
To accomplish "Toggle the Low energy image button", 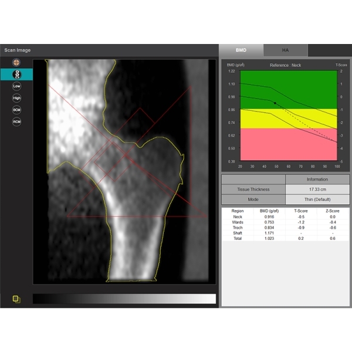I will (x=16, y=86).
